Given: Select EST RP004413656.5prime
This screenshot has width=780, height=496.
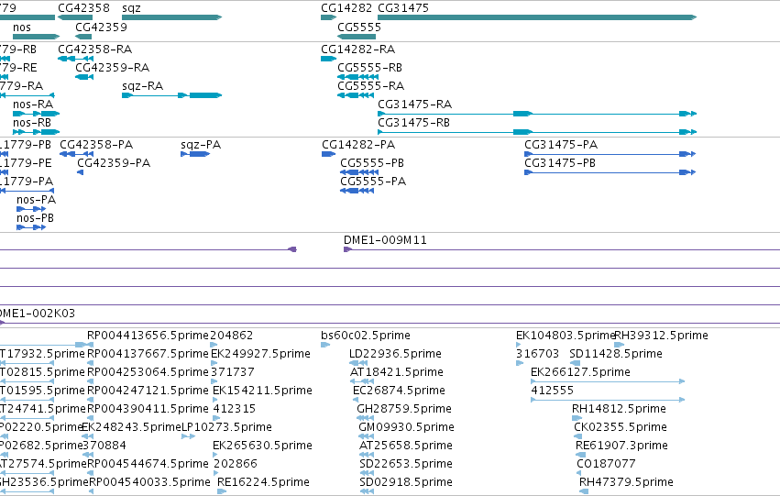Looking at the screenshot, I should tap(148, 336).
